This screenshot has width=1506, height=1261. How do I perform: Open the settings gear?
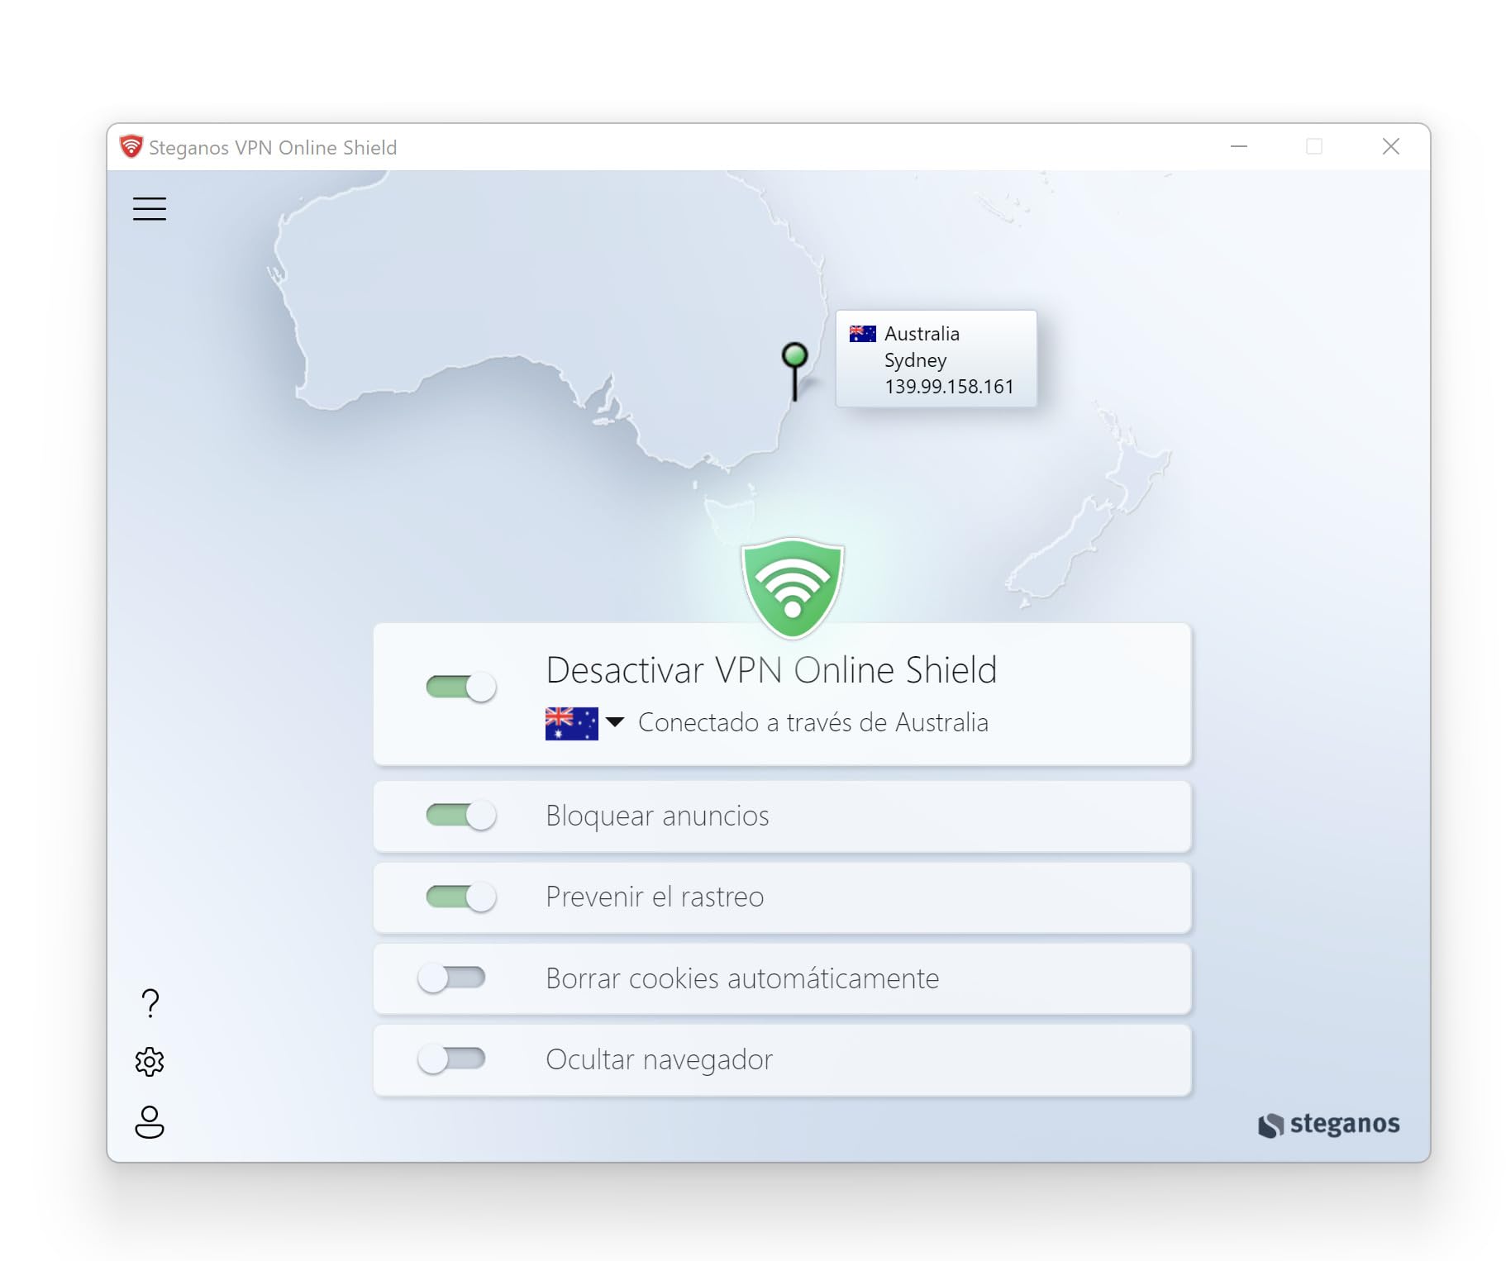[150, 1062]
